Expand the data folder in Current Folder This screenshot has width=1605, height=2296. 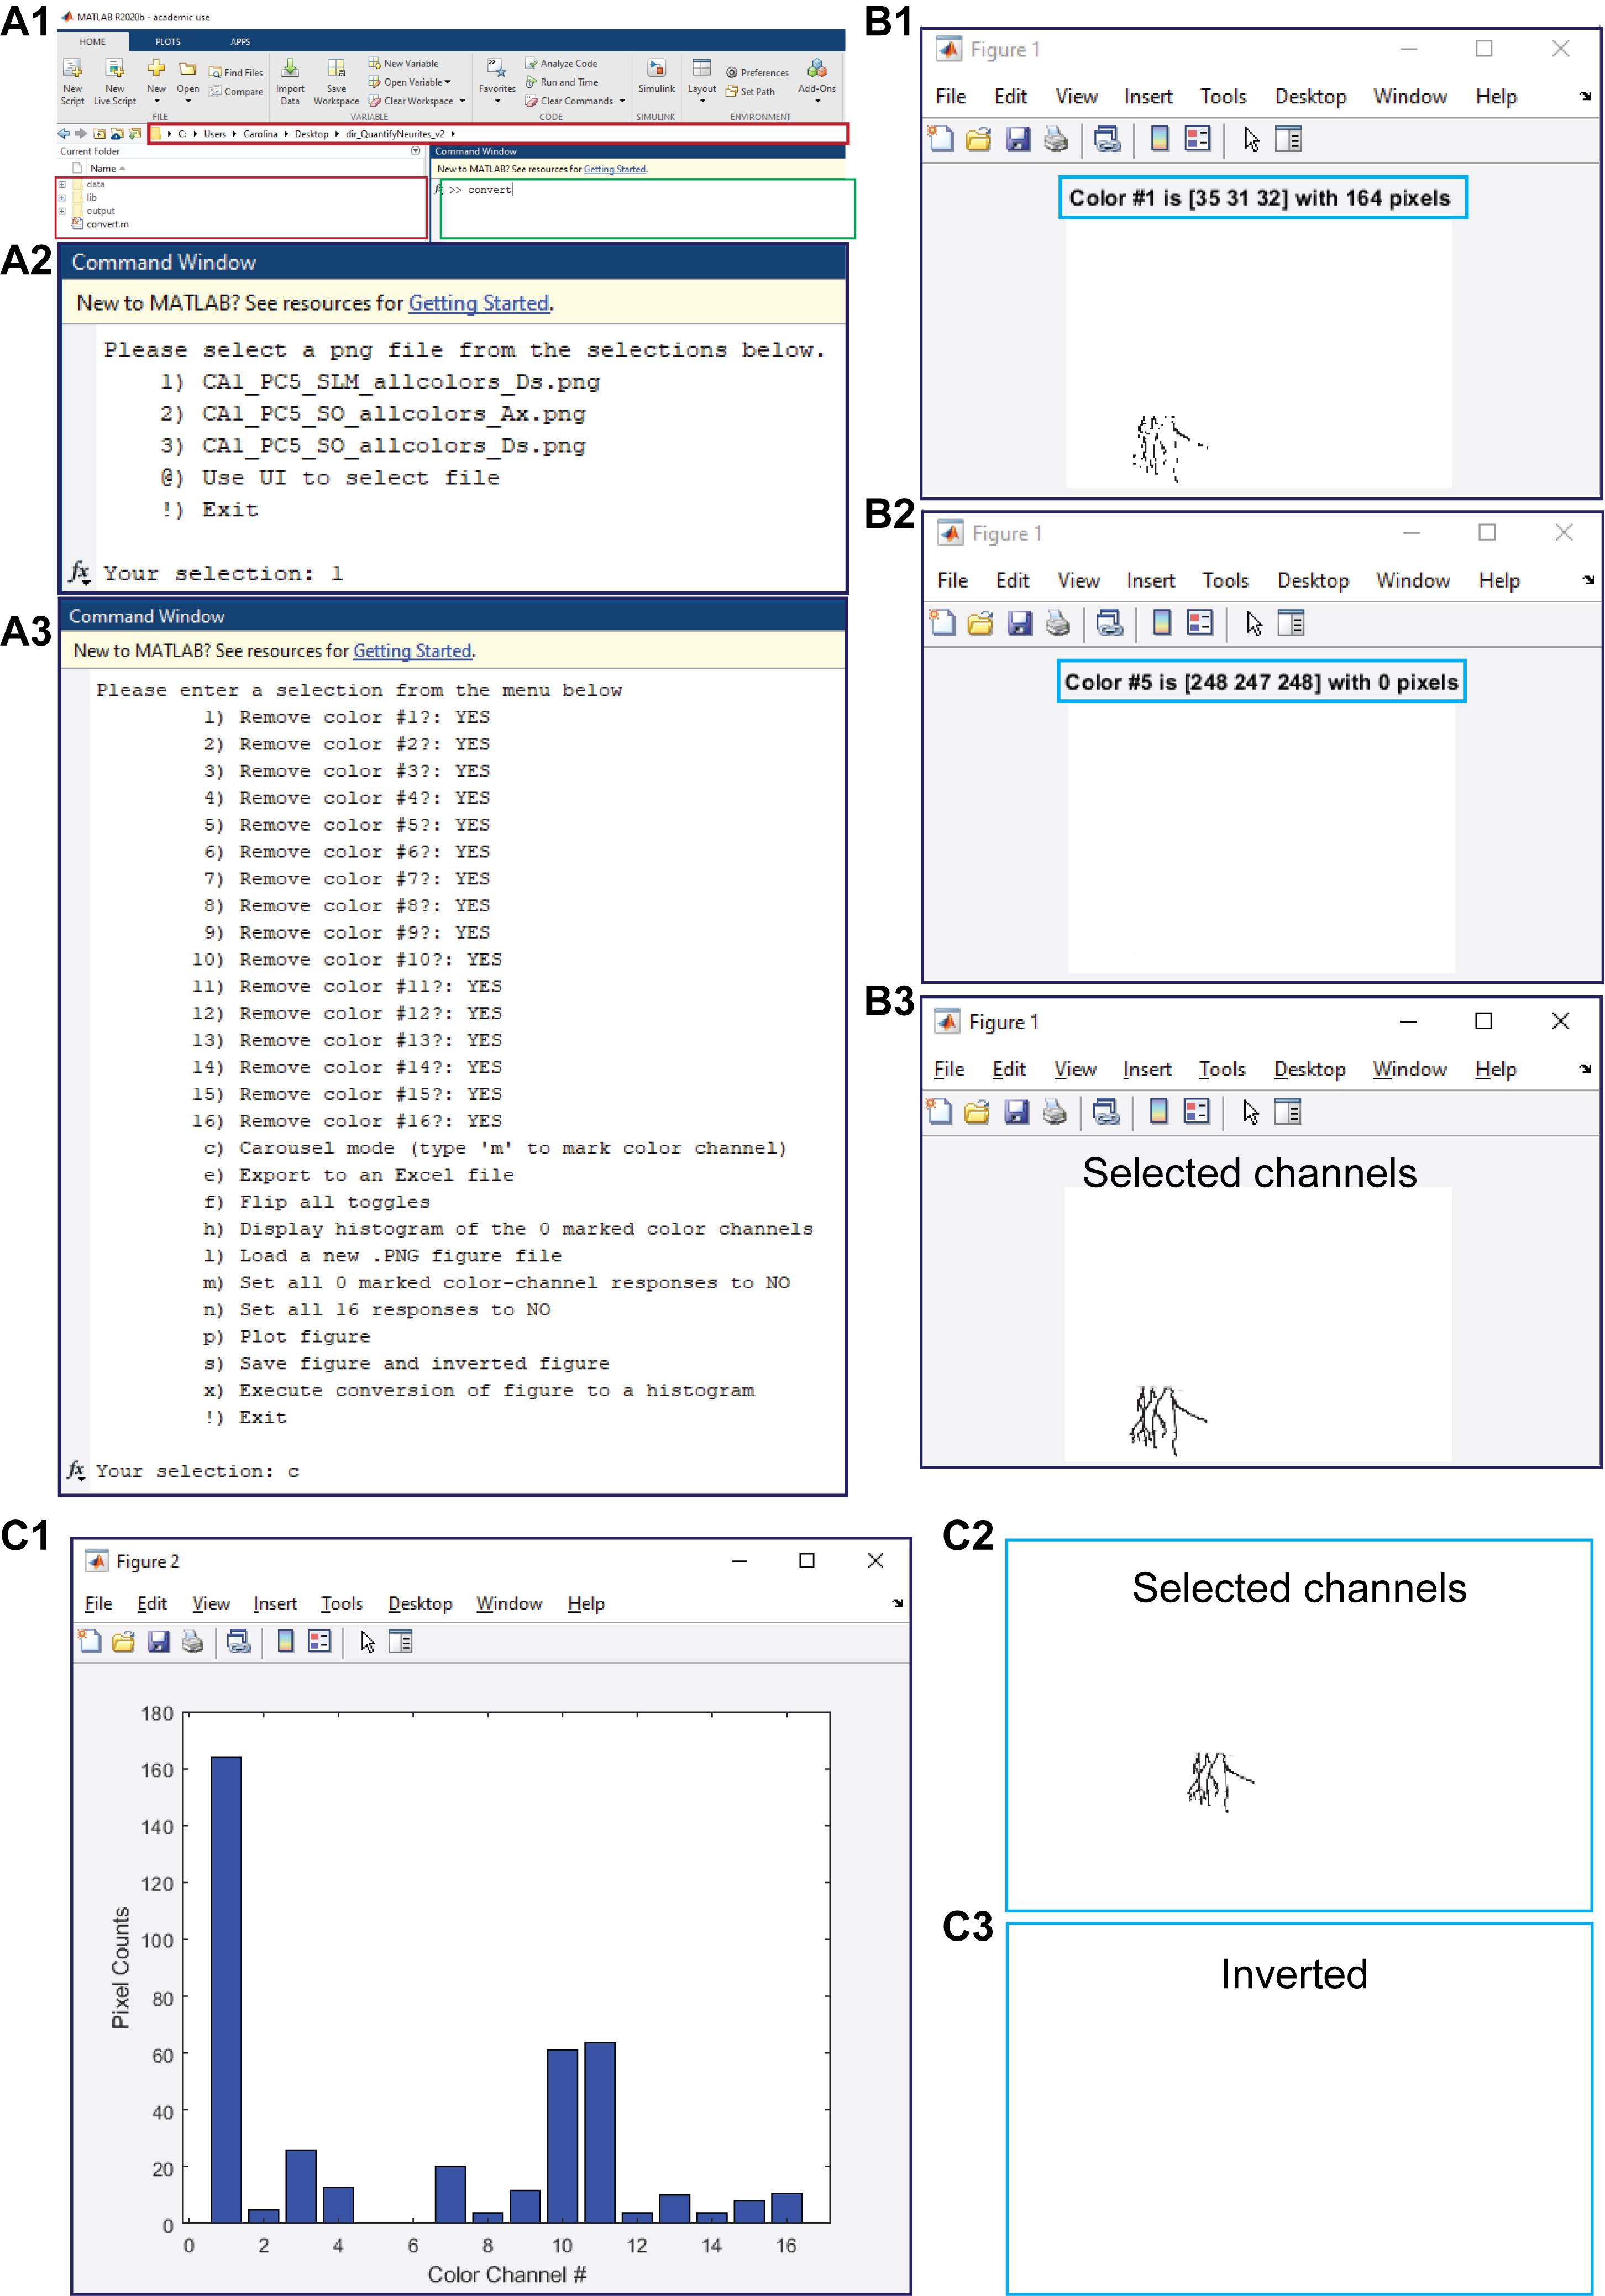[x=62, y=184]
